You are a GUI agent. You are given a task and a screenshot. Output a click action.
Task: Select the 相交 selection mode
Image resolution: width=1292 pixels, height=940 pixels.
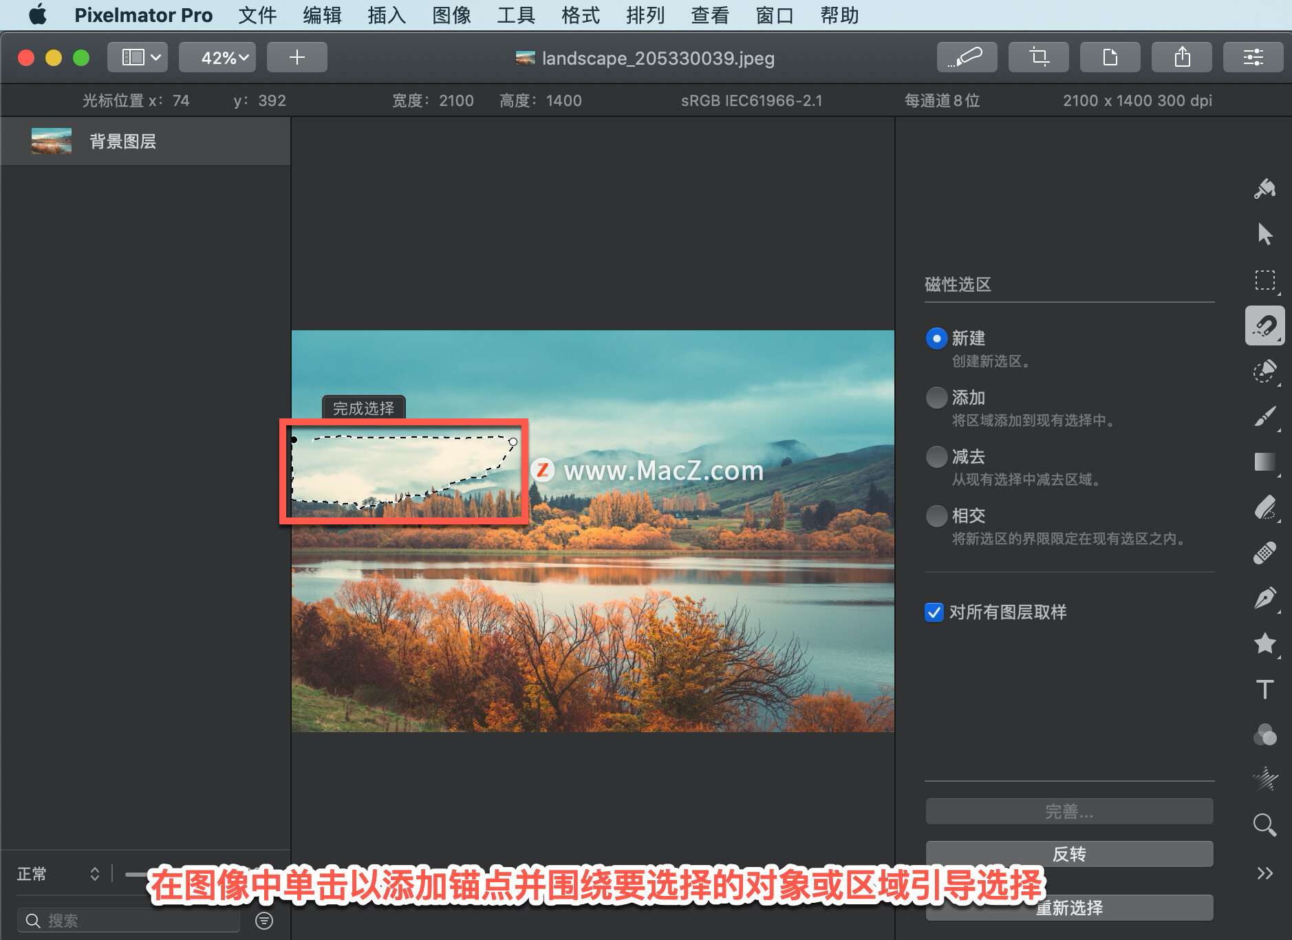click(936, 516)
